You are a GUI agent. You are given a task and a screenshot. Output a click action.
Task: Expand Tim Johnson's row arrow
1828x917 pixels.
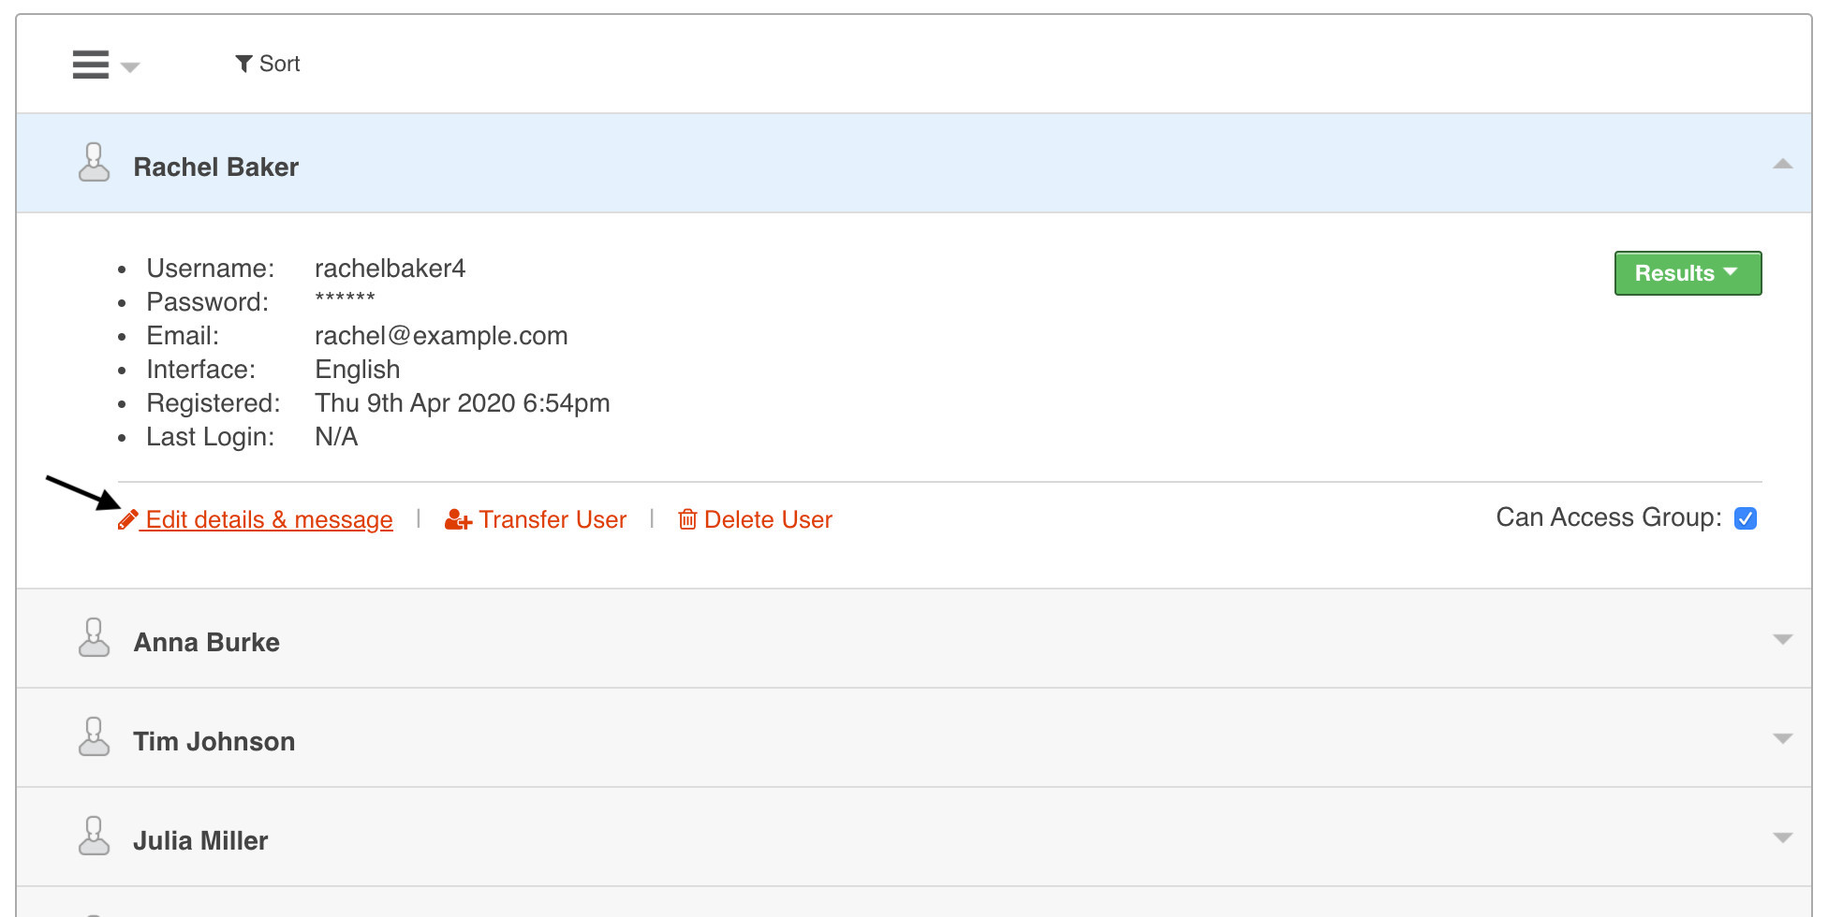click(1782, 739)
